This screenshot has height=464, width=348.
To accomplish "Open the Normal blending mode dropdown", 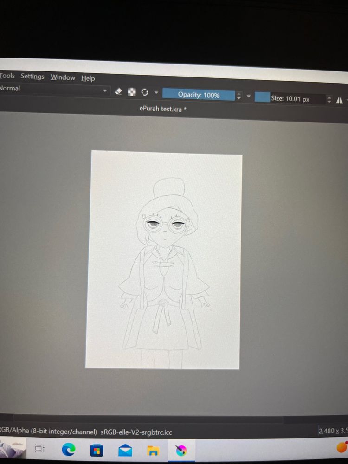I will 54,90.
